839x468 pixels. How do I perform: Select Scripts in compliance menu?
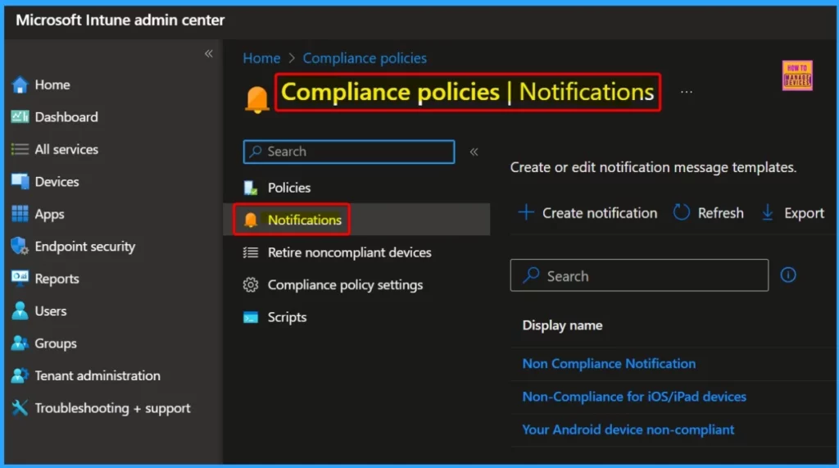[287, 317]
